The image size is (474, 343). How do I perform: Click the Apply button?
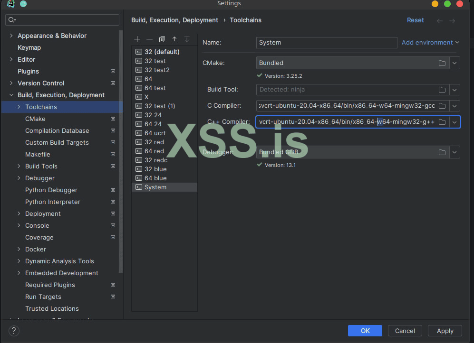coord(445,331)
